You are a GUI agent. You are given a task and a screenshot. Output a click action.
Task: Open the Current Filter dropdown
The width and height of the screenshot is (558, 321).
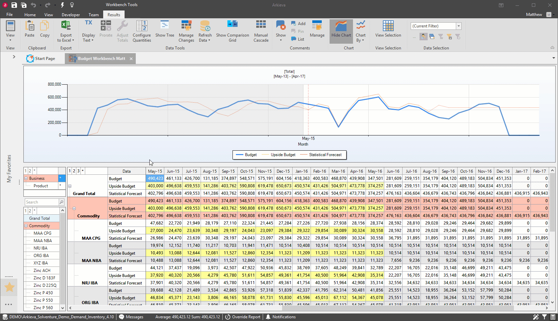[x=459, y=26]
